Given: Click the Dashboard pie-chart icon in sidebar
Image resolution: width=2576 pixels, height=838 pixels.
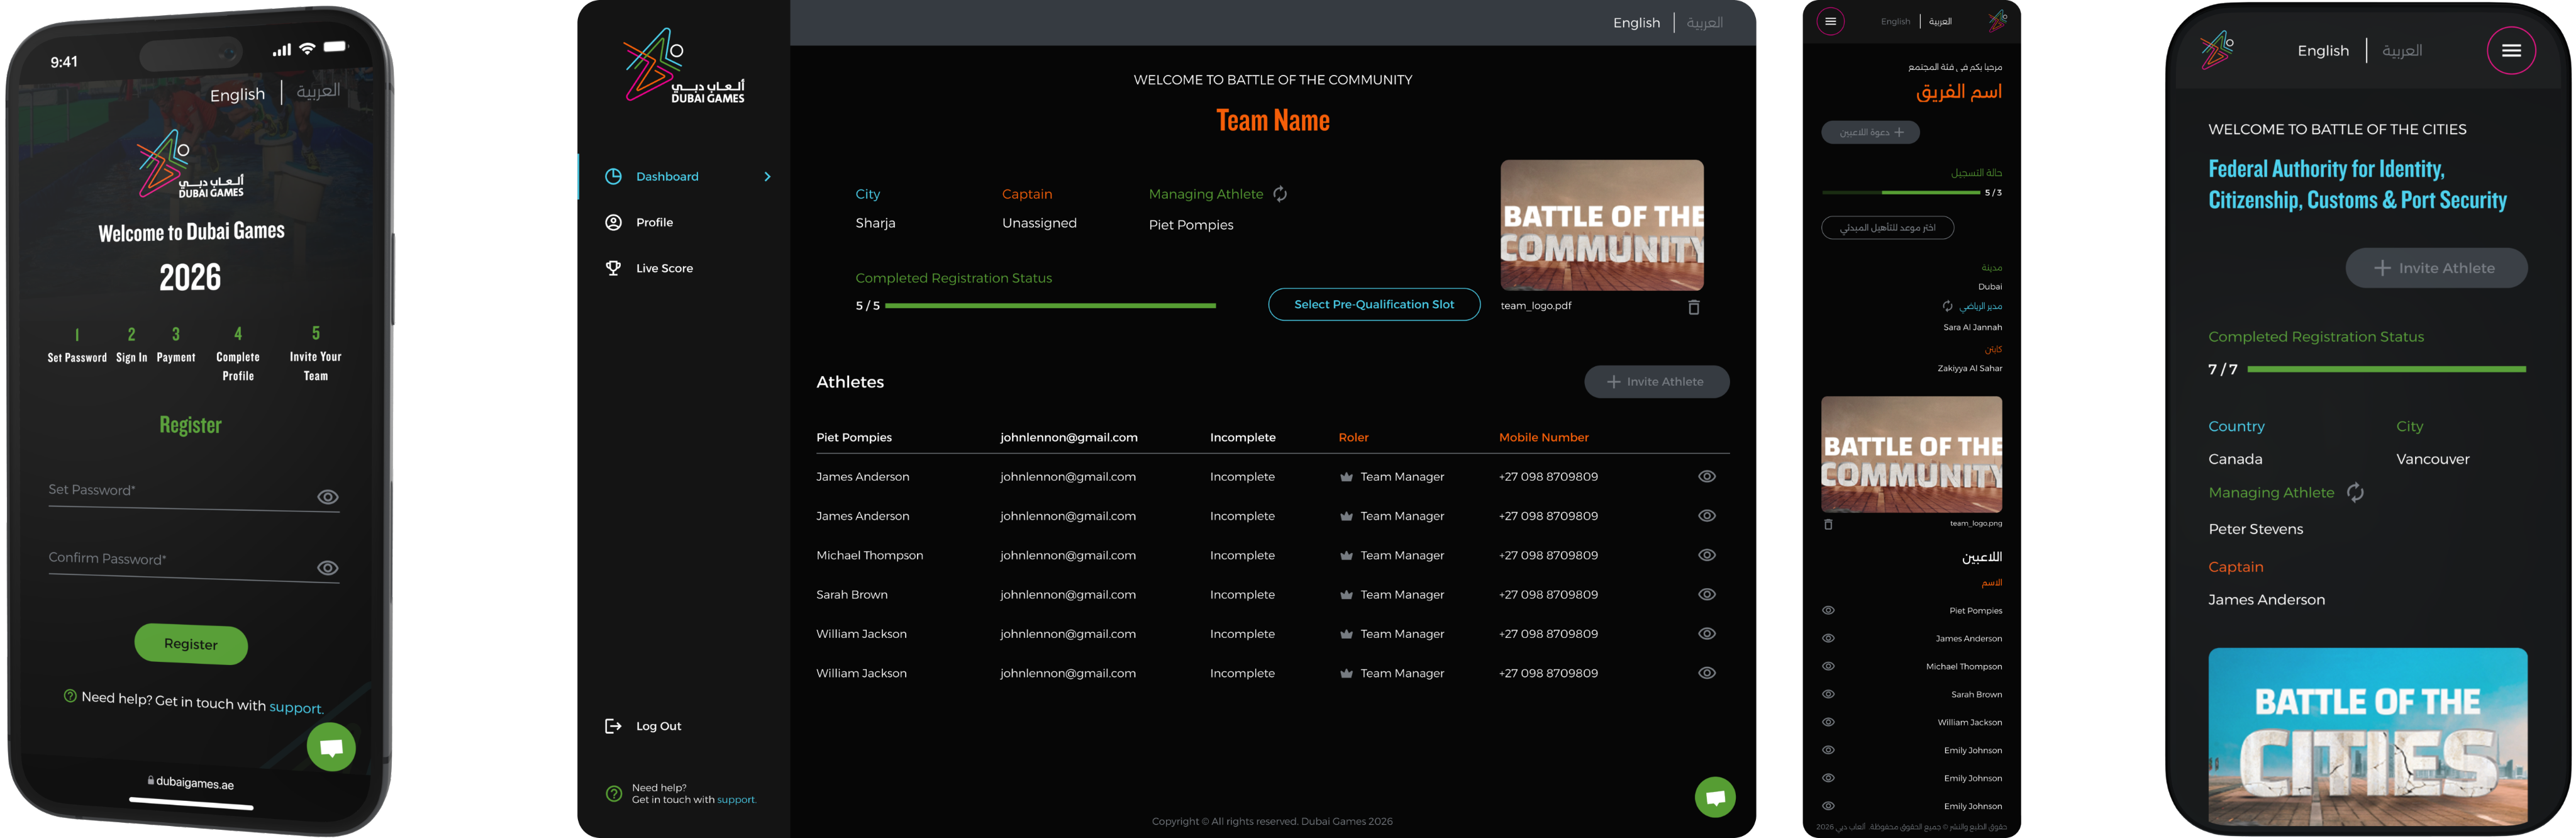Looking at the screenshot, I should (613, 176).
